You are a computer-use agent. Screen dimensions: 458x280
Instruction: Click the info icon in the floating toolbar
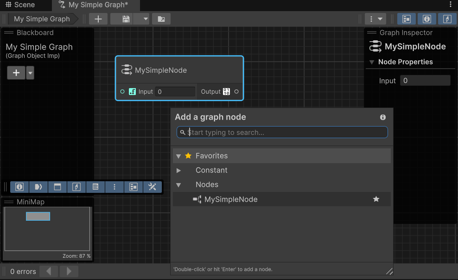coord(19,187)
